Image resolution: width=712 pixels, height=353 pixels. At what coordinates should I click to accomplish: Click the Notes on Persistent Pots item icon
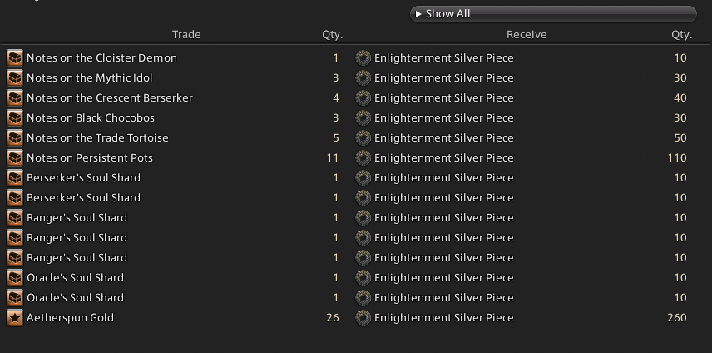[x=15, y=158]
